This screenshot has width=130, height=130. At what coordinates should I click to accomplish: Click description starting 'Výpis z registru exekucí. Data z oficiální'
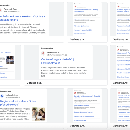[x=64, y=72]
